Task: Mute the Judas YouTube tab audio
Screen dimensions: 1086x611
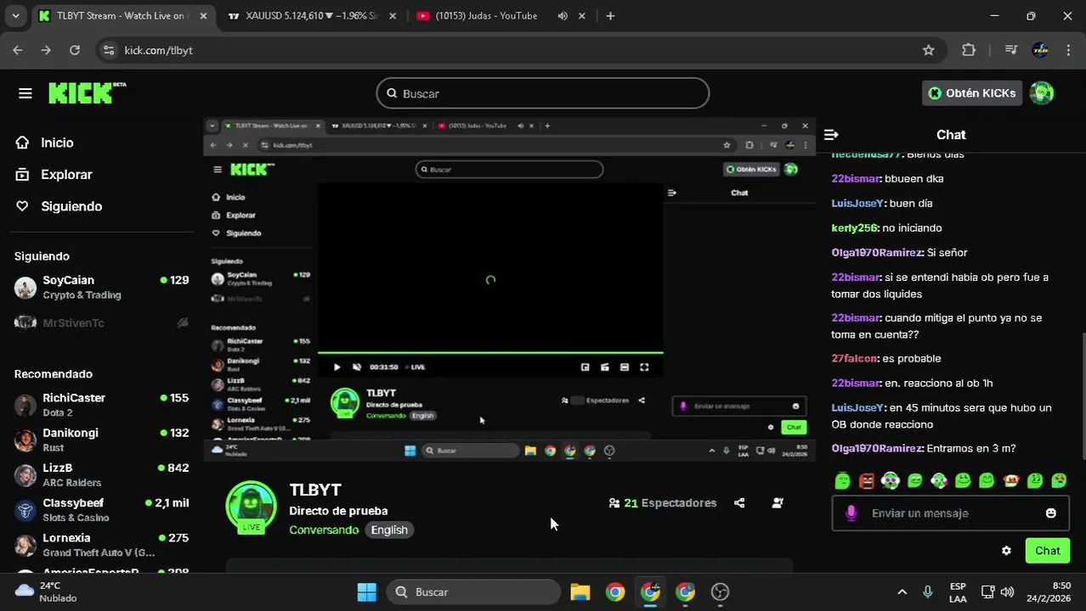Action: (x=563, y=15)
